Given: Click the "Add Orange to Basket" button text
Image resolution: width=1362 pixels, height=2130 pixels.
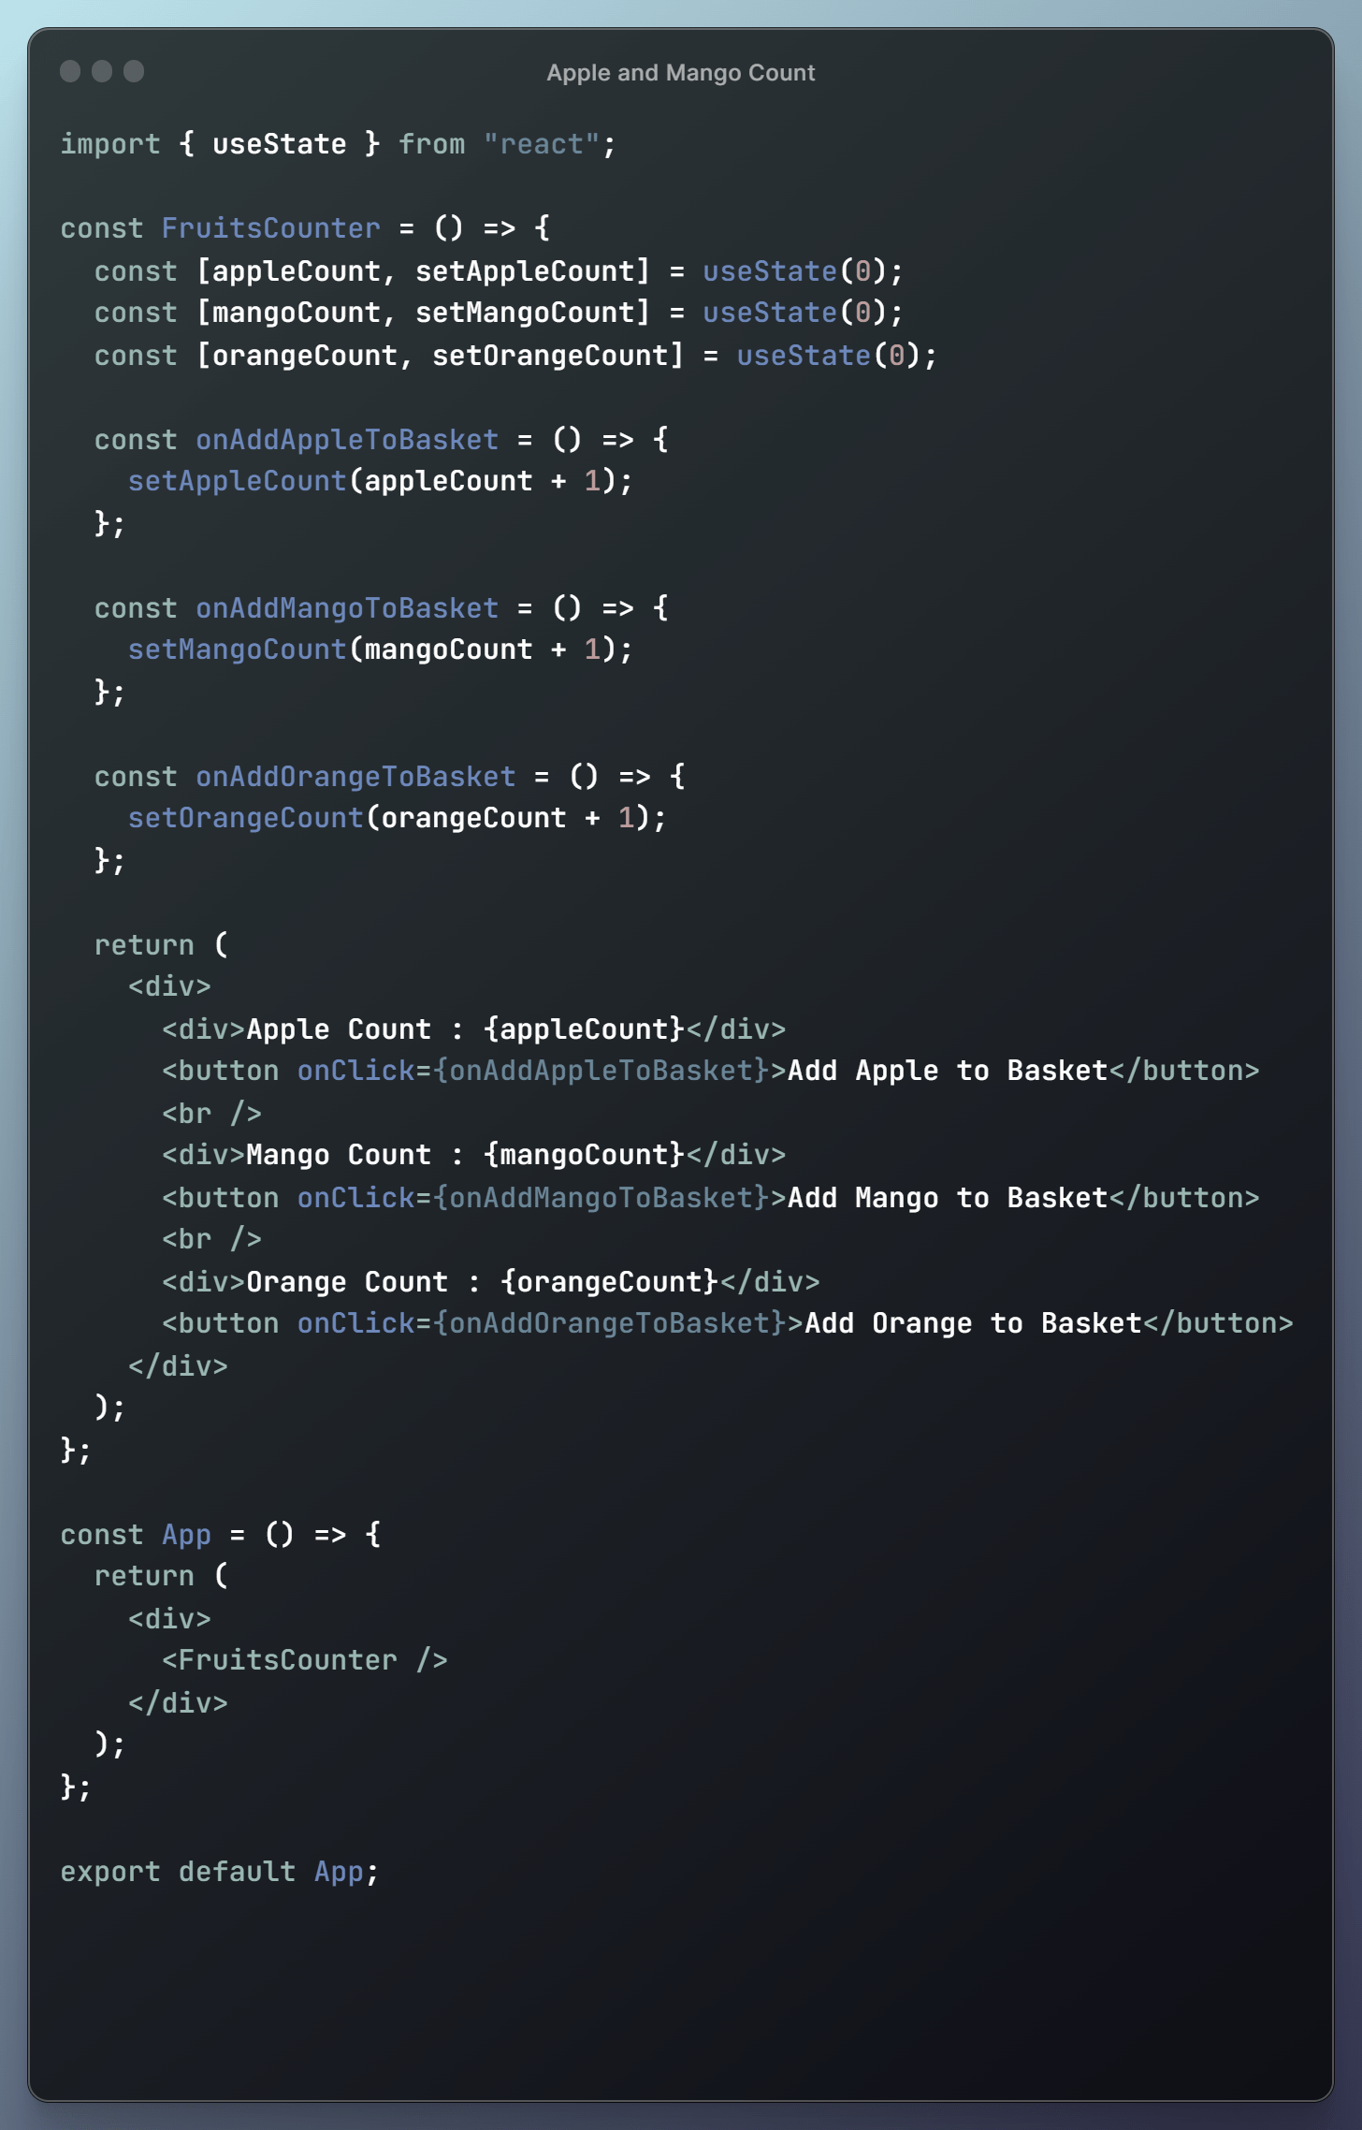Looking at the screenshot, I should pyautogui.click(x=973, y=1323).
